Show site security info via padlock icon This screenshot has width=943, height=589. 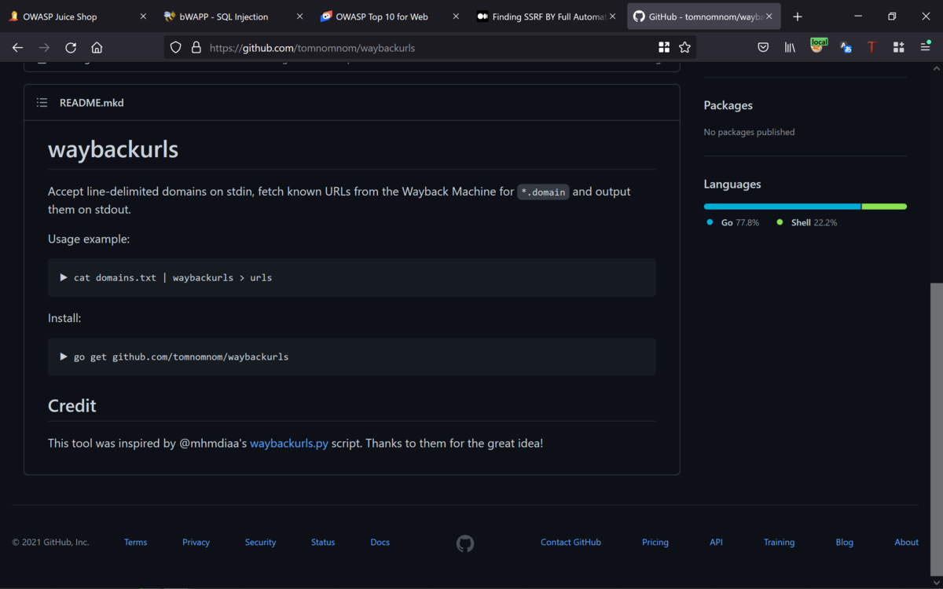(196, 48)
